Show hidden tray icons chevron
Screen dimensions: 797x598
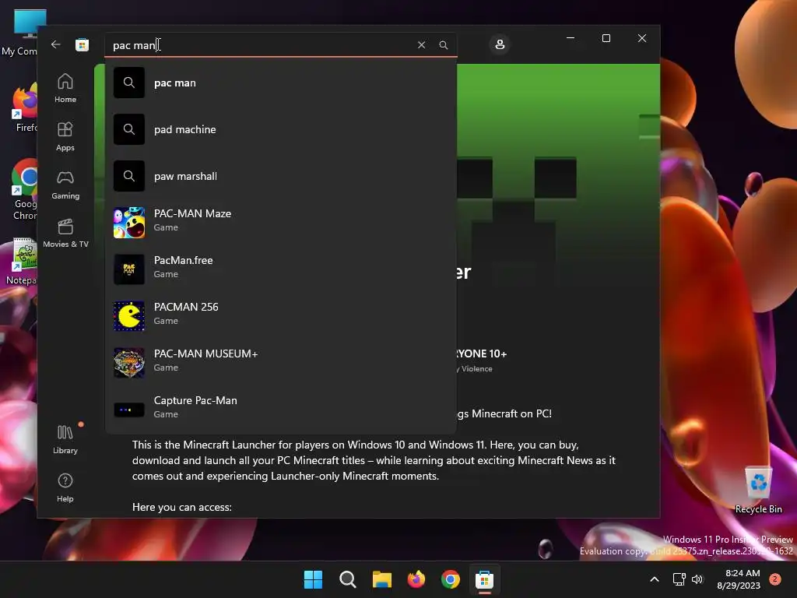point(655,579)
